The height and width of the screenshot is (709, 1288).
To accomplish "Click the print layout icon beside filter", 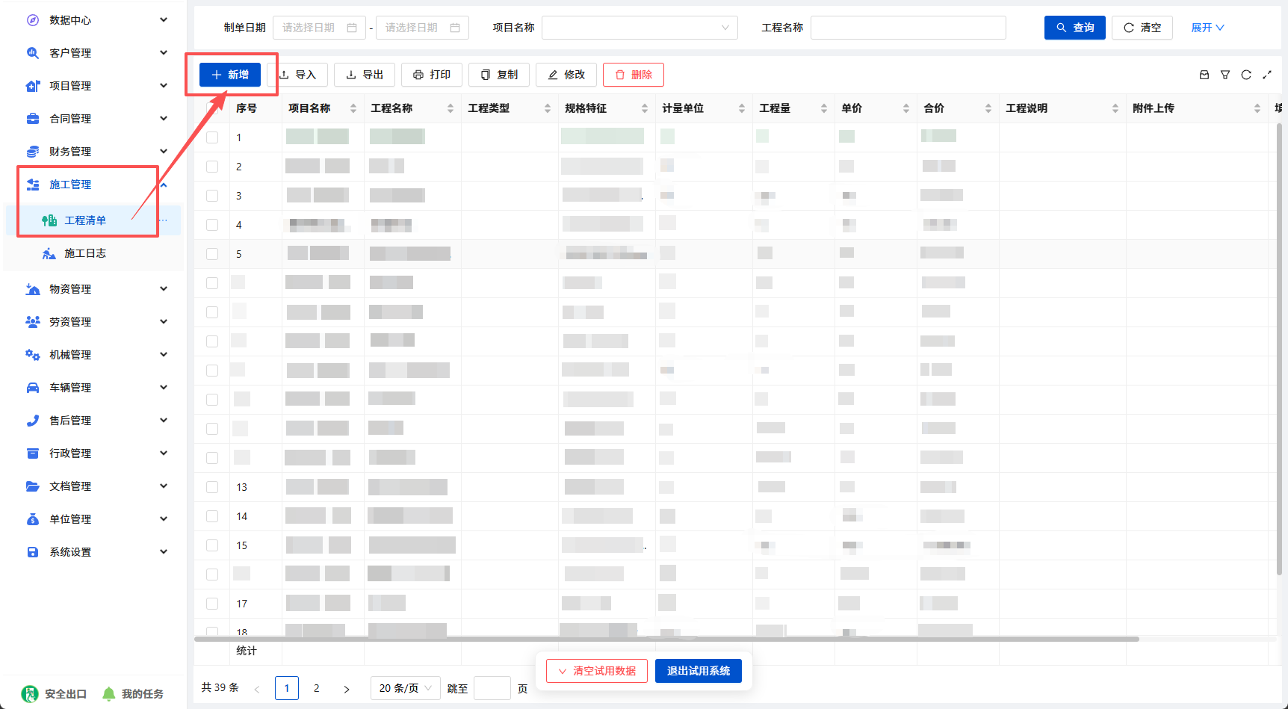I will 1204,75.
